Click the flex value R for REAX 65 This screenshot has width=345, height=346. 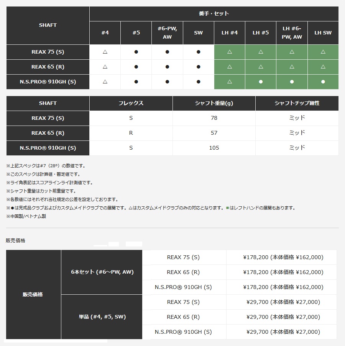coord(131,133)
